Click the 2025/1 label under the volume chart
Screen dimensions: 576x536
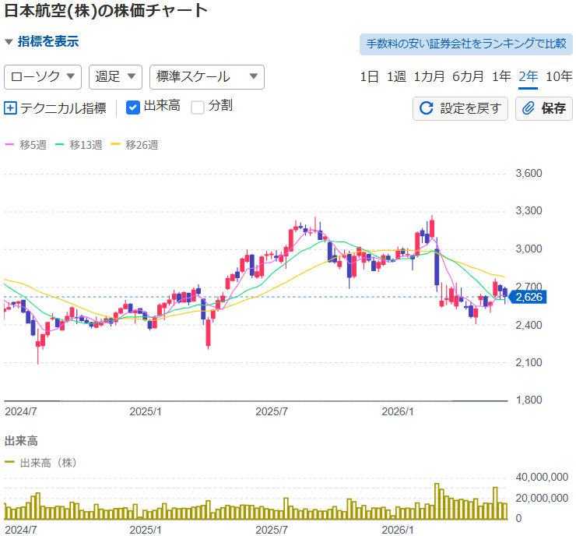(x=146, y=530)
